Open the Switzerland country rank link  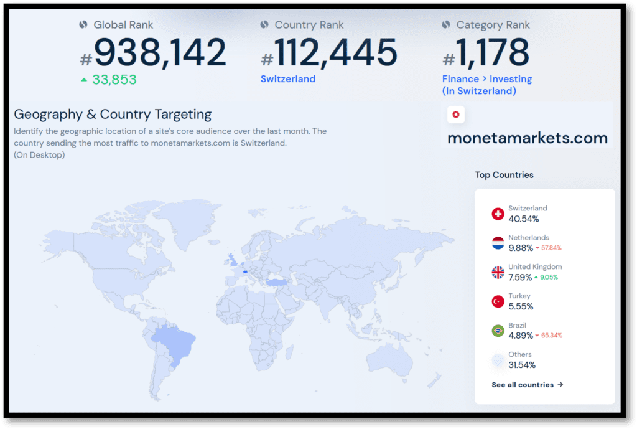tap(287, 79)
